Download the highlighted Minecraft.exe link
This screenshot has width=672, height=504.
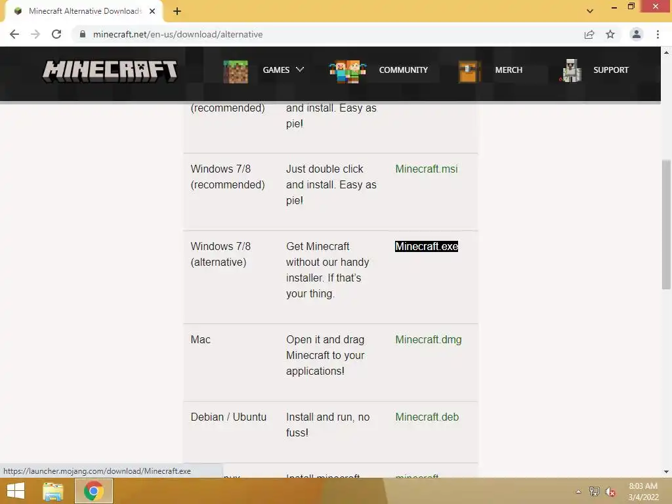427,247
